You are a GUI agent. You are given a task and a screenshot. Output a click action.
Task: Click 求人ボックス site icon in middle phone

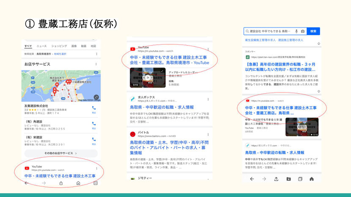click(133, 99)
